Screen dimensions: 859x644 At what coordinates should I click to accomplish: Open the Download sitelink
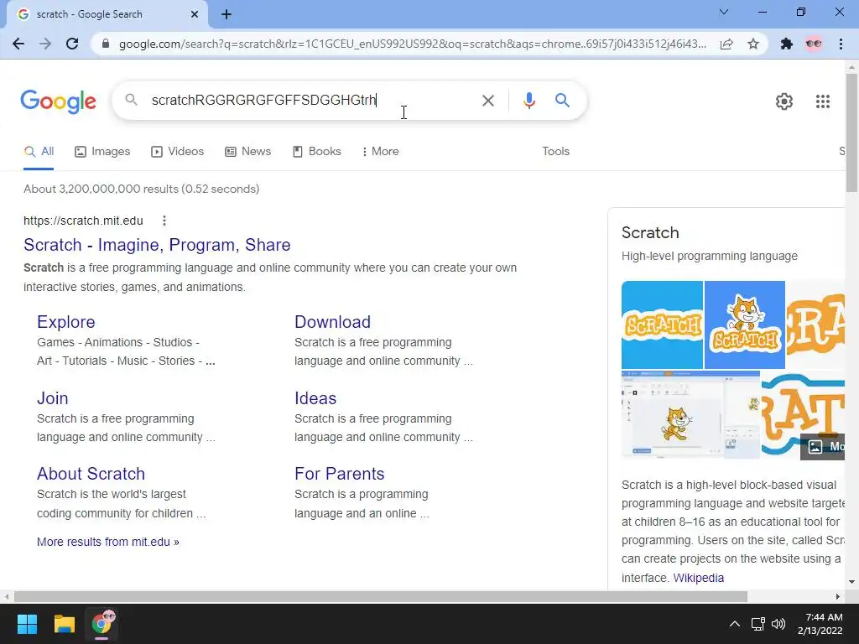[332, 322]
